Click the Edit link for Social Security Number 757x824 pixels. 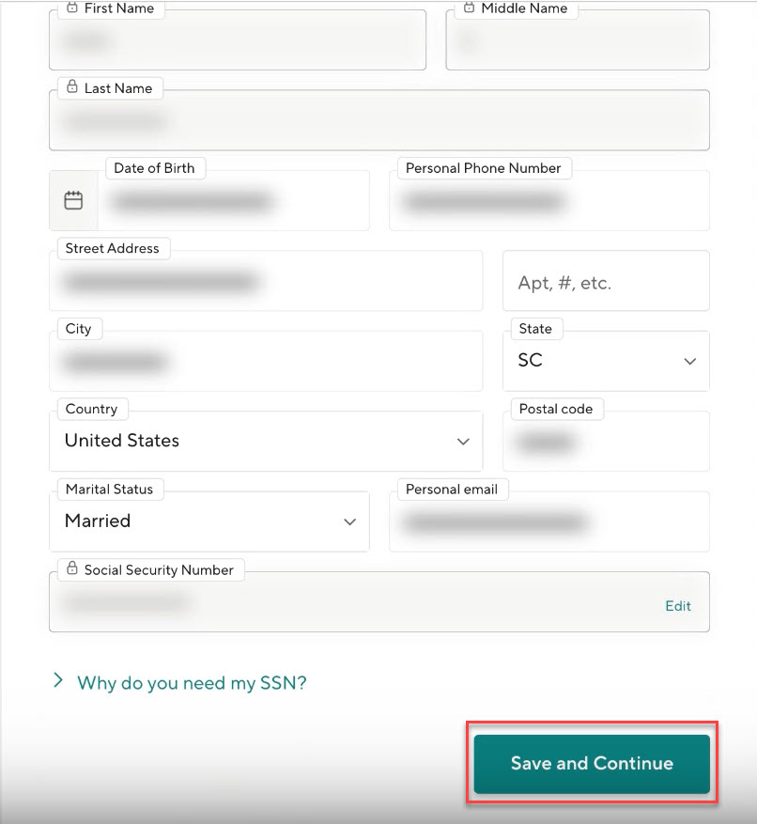[x=677, y=606]
